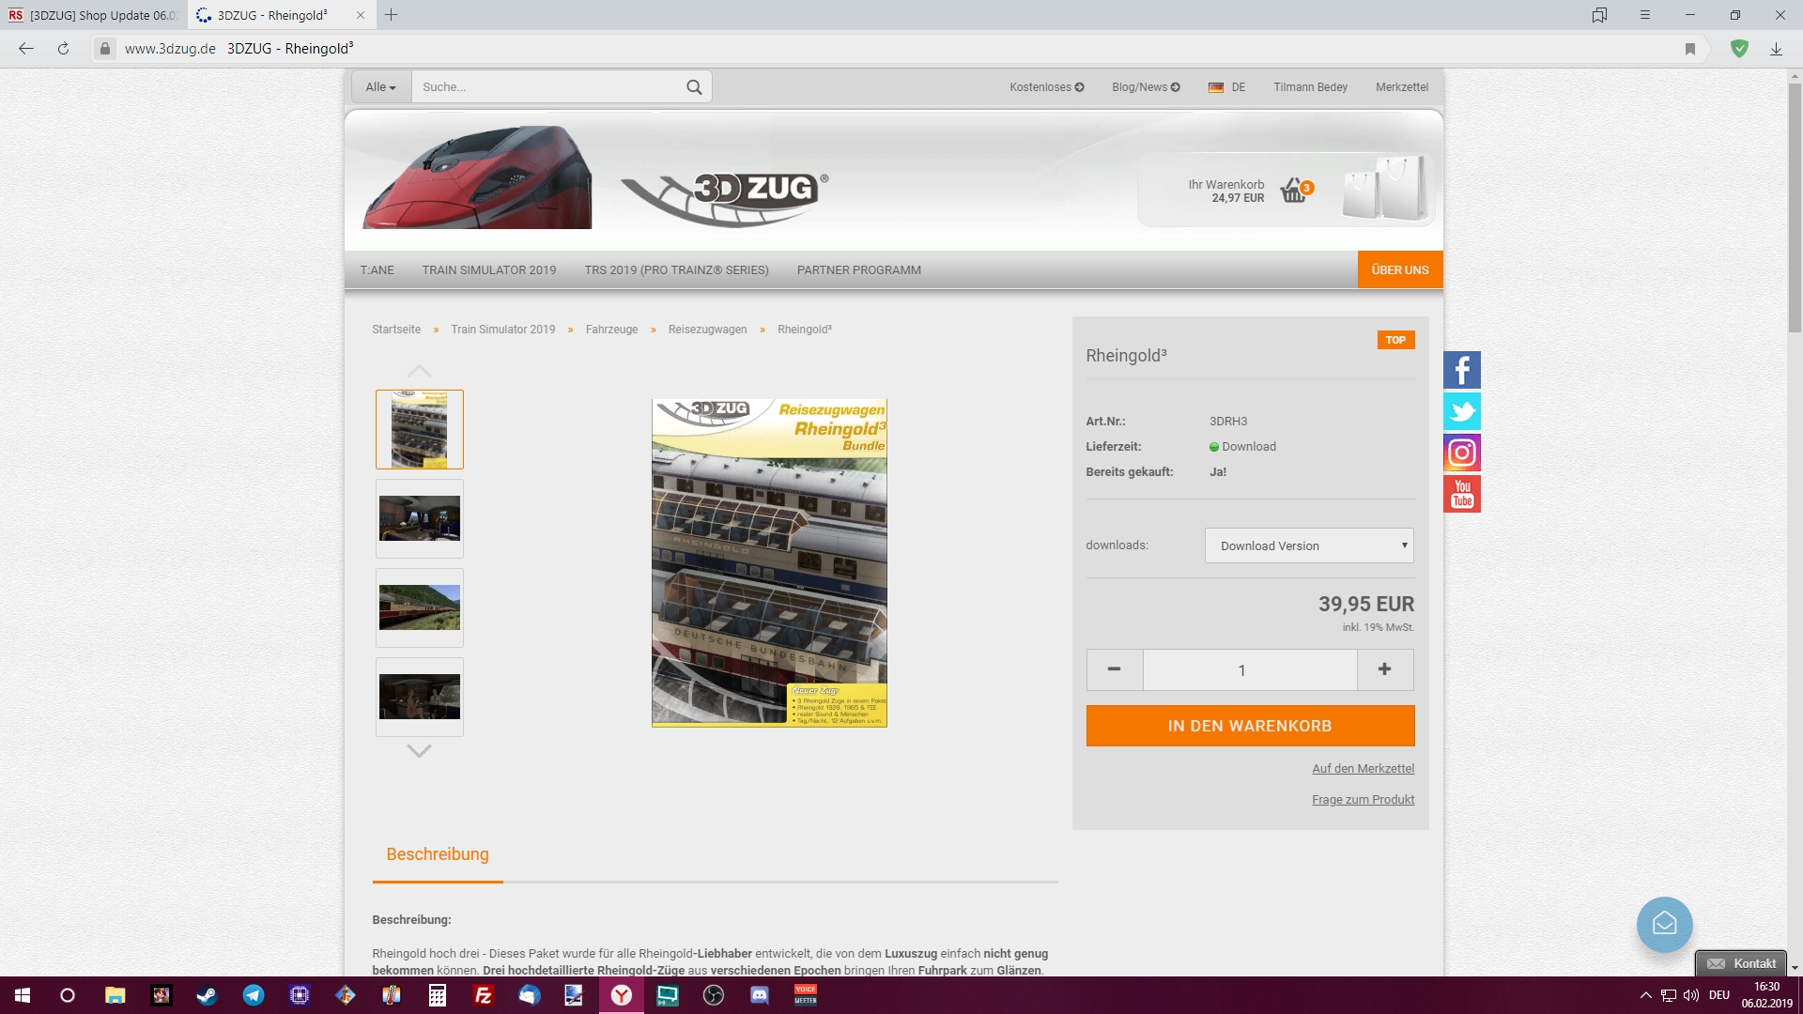Open Steam from the taskbar

tap(207, 995)
